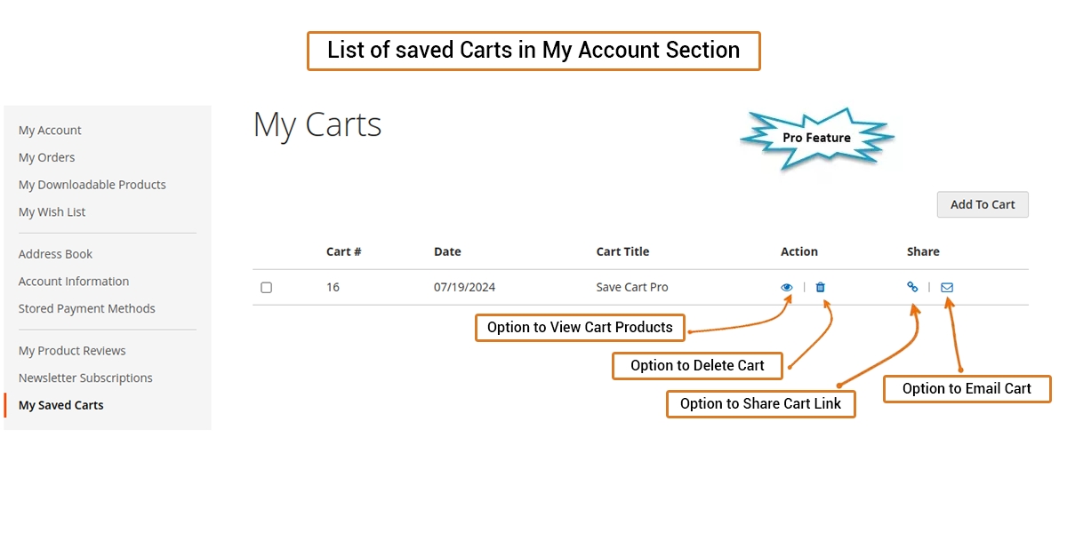Click the envelope icon to email cart
The height and width of the screenshot is (533, 1067).
pos(947,287)
